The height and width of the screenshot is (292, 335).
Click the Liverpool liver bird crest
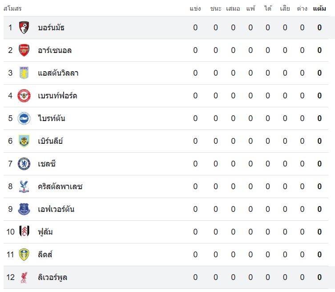tap(24, 277)
